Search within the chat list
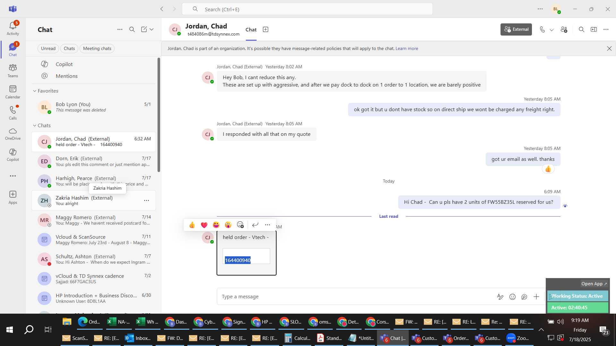616x346 pixels. (x=132, y=29)
